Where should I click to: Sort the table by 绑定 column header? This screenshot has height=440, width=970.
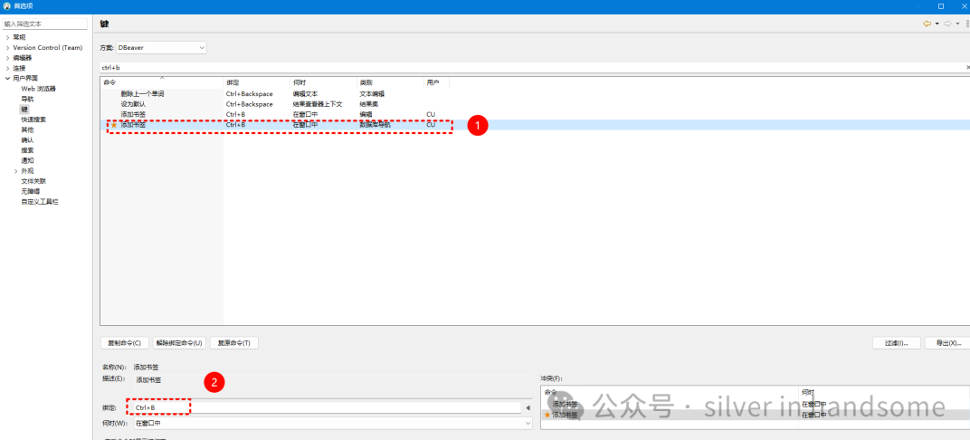(256, 82)
